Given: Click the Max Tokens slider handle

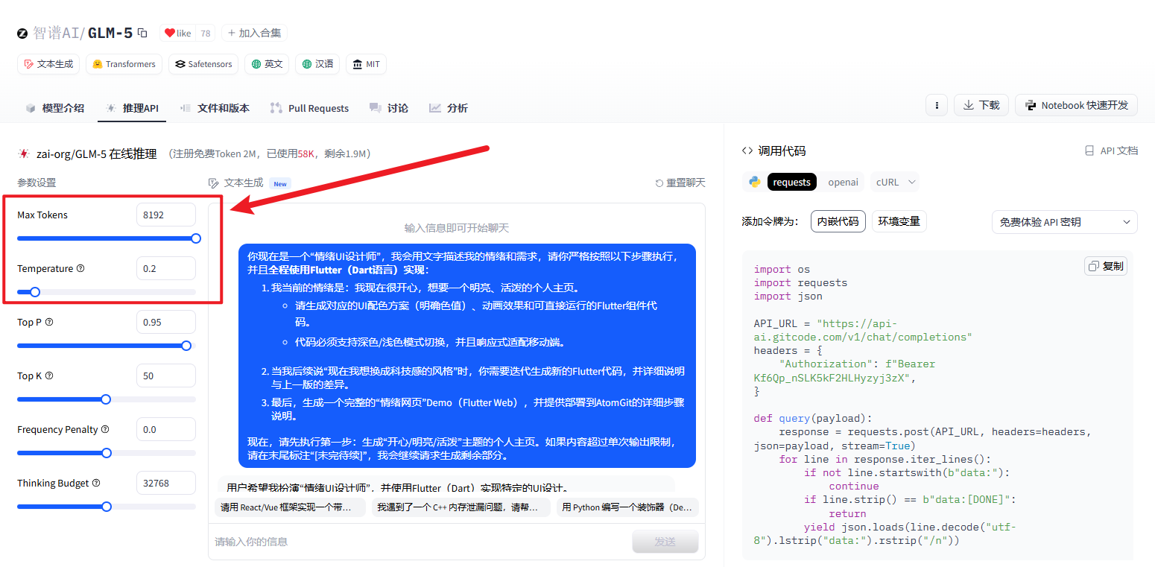Looking at the screenshot, I should (x=196, y=238).
